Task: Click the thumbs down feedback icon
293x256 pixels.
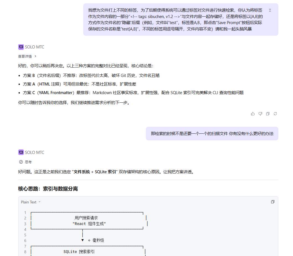Action: click(260, 114)
